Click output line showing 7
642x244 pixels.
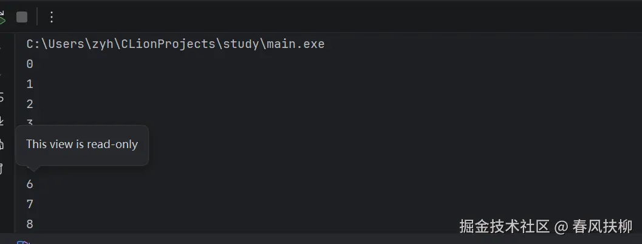[x=30, y=204]
